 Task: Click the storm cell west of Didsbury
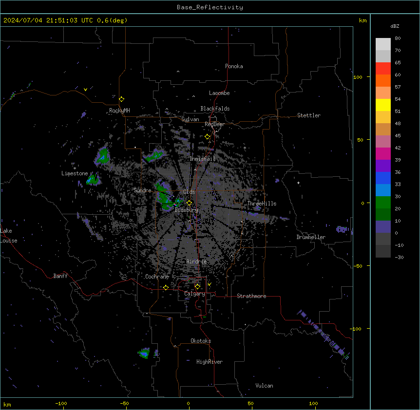[165, 197]
